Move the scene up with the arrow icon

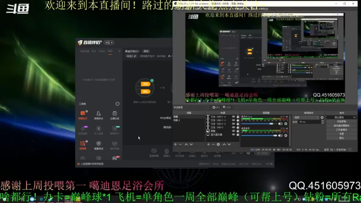(x=186, y=144)
